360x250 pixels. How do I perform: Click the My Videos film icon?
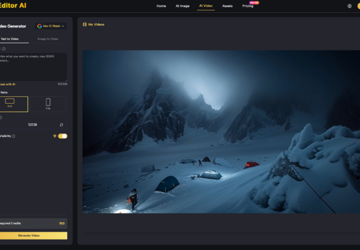(85, 24)
